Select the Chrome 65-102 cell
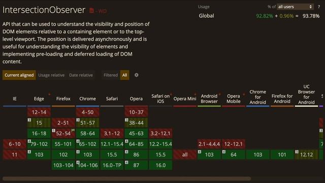Viewport: 325px width, 183px height. 87,144
